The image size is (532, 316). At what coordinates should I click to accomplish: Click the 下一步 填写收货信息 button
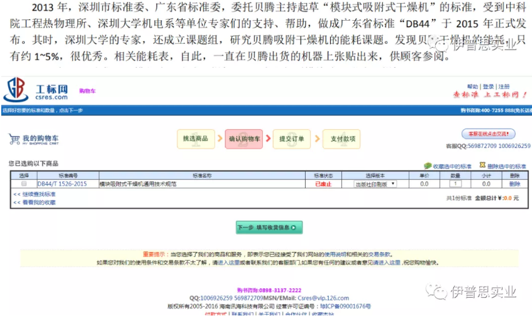click(269, 228)
